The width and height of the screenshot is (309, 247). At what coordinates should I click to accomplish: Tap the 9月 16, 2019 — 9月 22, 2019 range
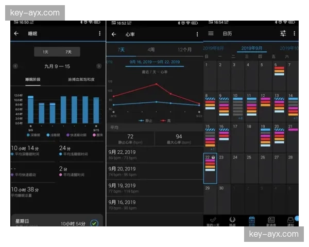154,62
